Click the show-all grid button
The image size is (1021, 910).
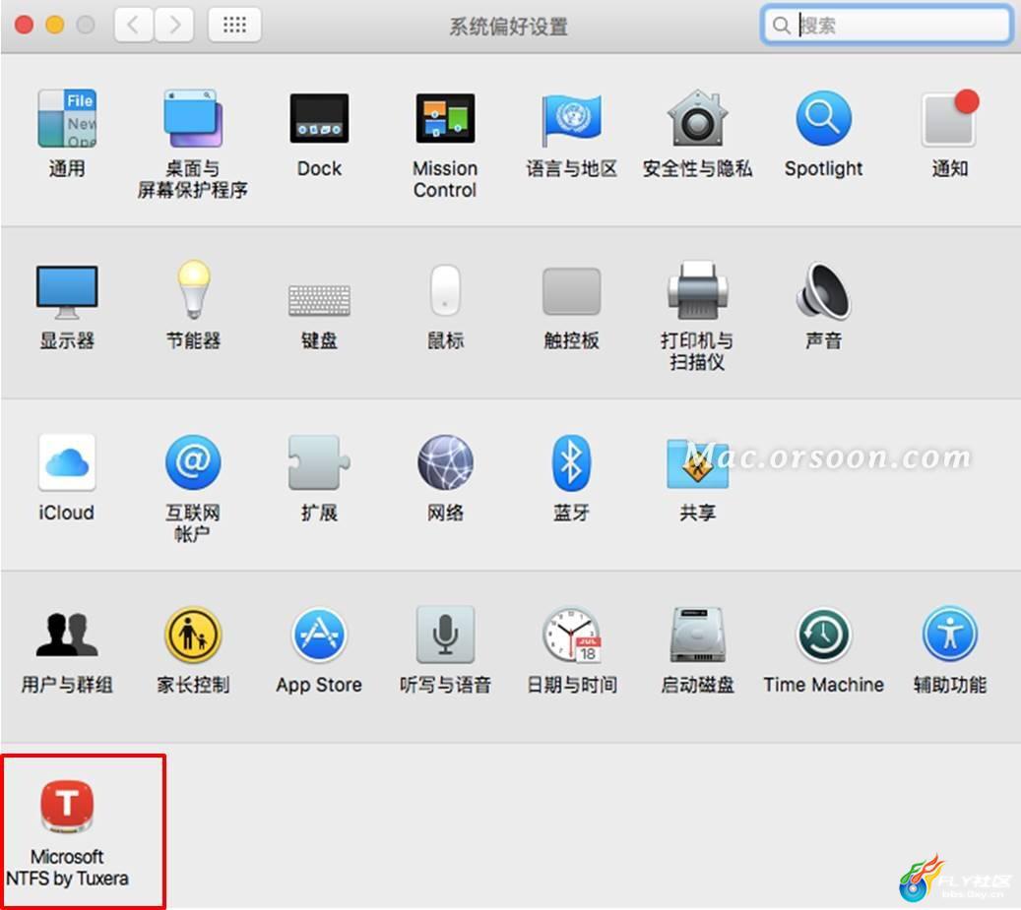234,26
